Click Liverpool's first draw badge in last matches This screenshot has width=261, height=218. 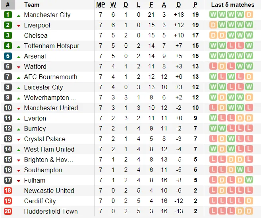tap(213, 25)
